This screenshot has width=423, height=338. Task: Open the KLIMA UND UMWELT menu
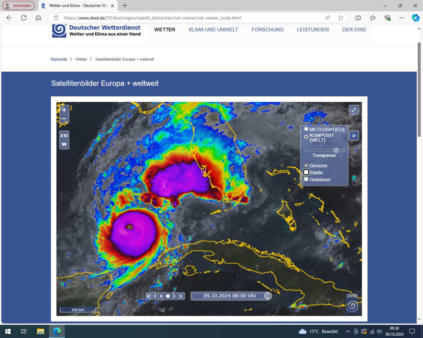(213, 30)
